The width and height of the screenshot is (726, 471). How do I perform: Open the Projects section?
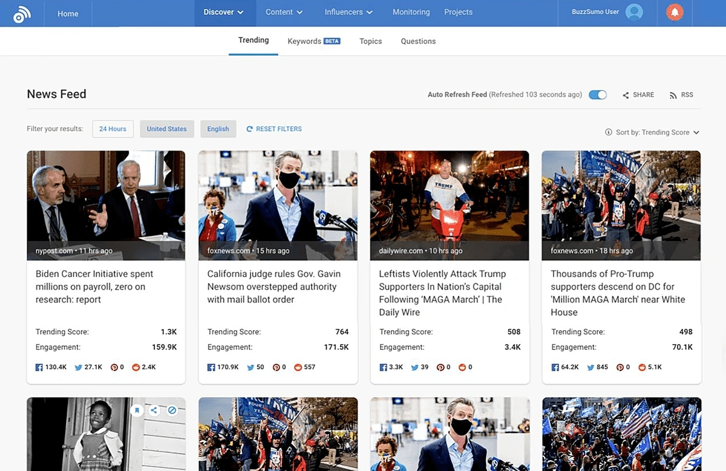pyautogui.click(x=459, y=12)
